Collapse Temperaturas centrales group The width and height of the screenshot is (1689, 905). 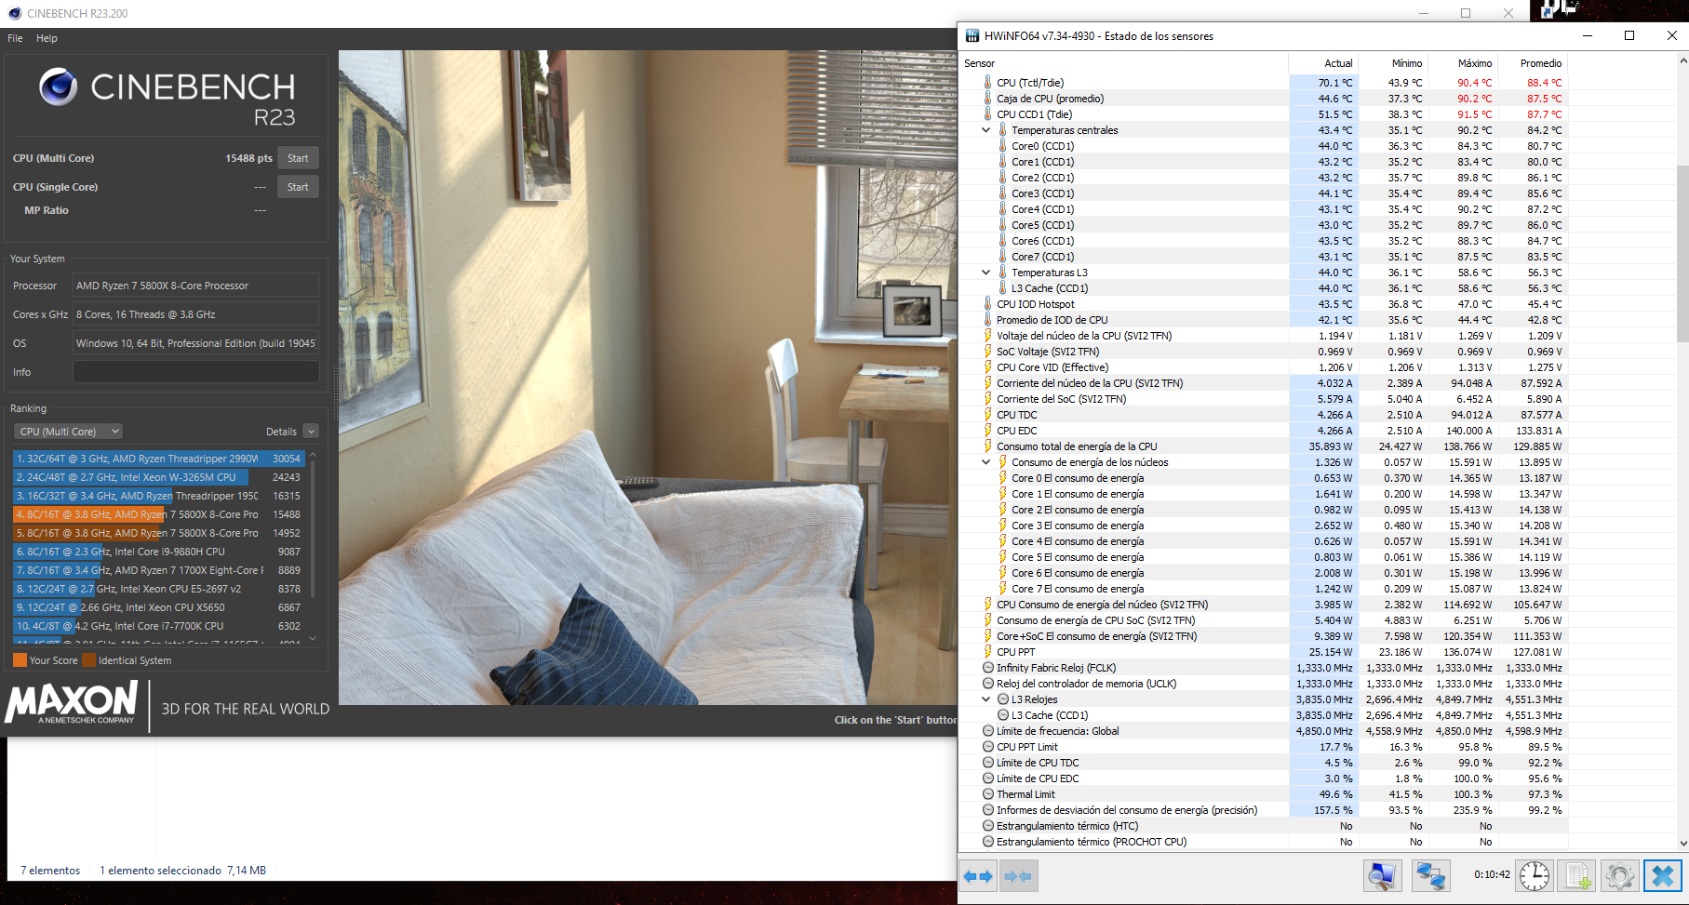pyautogui.click(x=986, y=130)
